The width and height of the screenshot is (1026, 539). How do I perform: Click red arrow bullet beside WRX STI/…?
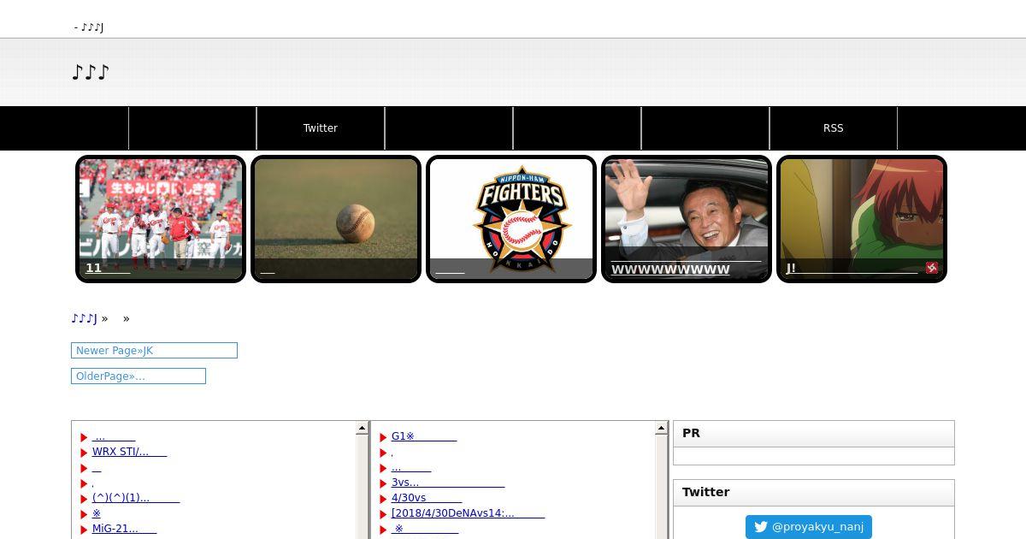84,453
